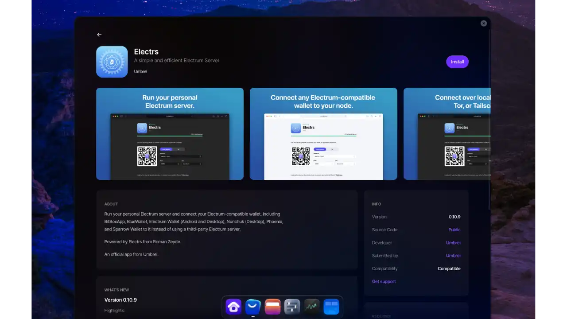Open the App Store dock icon
567x319 pixels.
[x=253, y=307]
